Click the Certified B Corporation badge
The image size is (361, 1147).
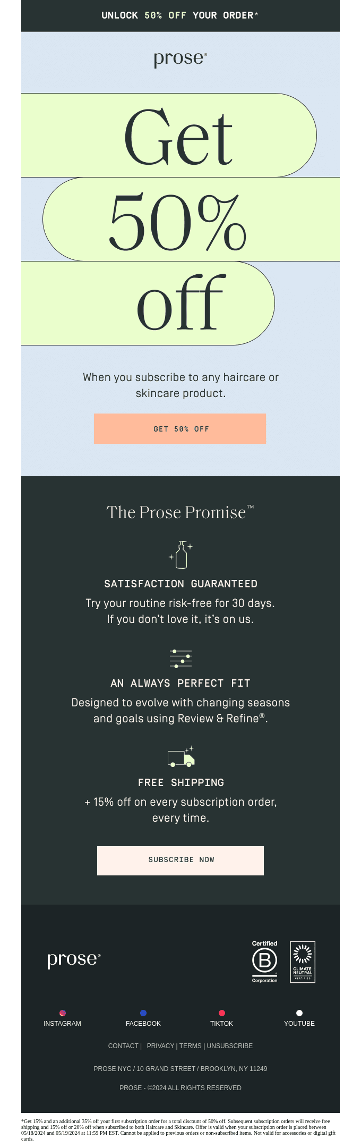click(x=264, y=962)
